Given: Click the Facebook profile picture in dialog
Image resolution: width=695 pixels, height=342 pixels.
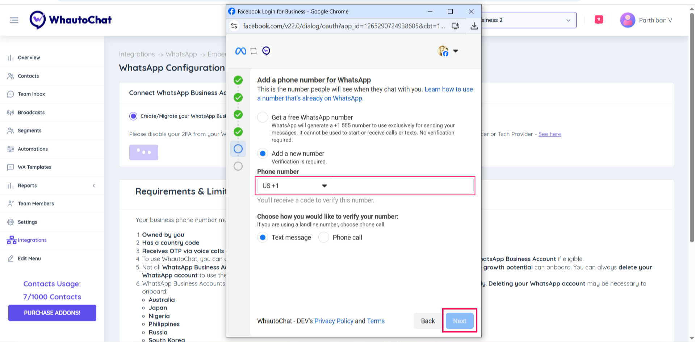Looking at the screenshot, I should click(443, 51).
